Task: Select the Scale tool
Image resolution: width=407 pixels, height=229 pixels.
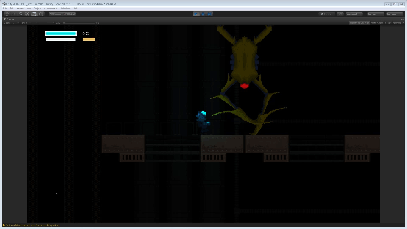Action: point(27,14)
